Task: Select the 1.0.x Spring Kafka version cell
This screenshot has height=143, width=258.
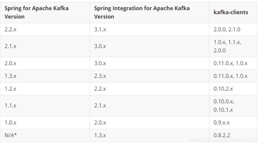Action: tap(11, 123)
